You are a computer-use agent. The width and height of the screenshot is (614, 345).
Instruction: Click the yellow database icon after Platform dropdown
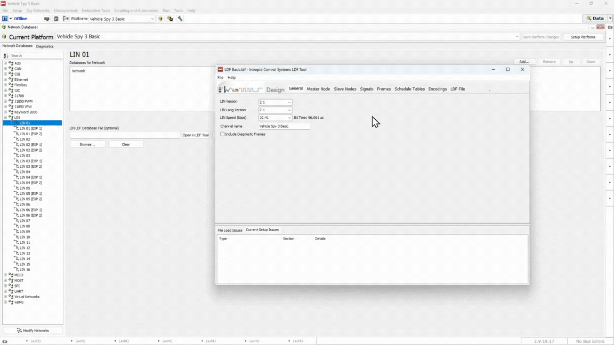160,19
